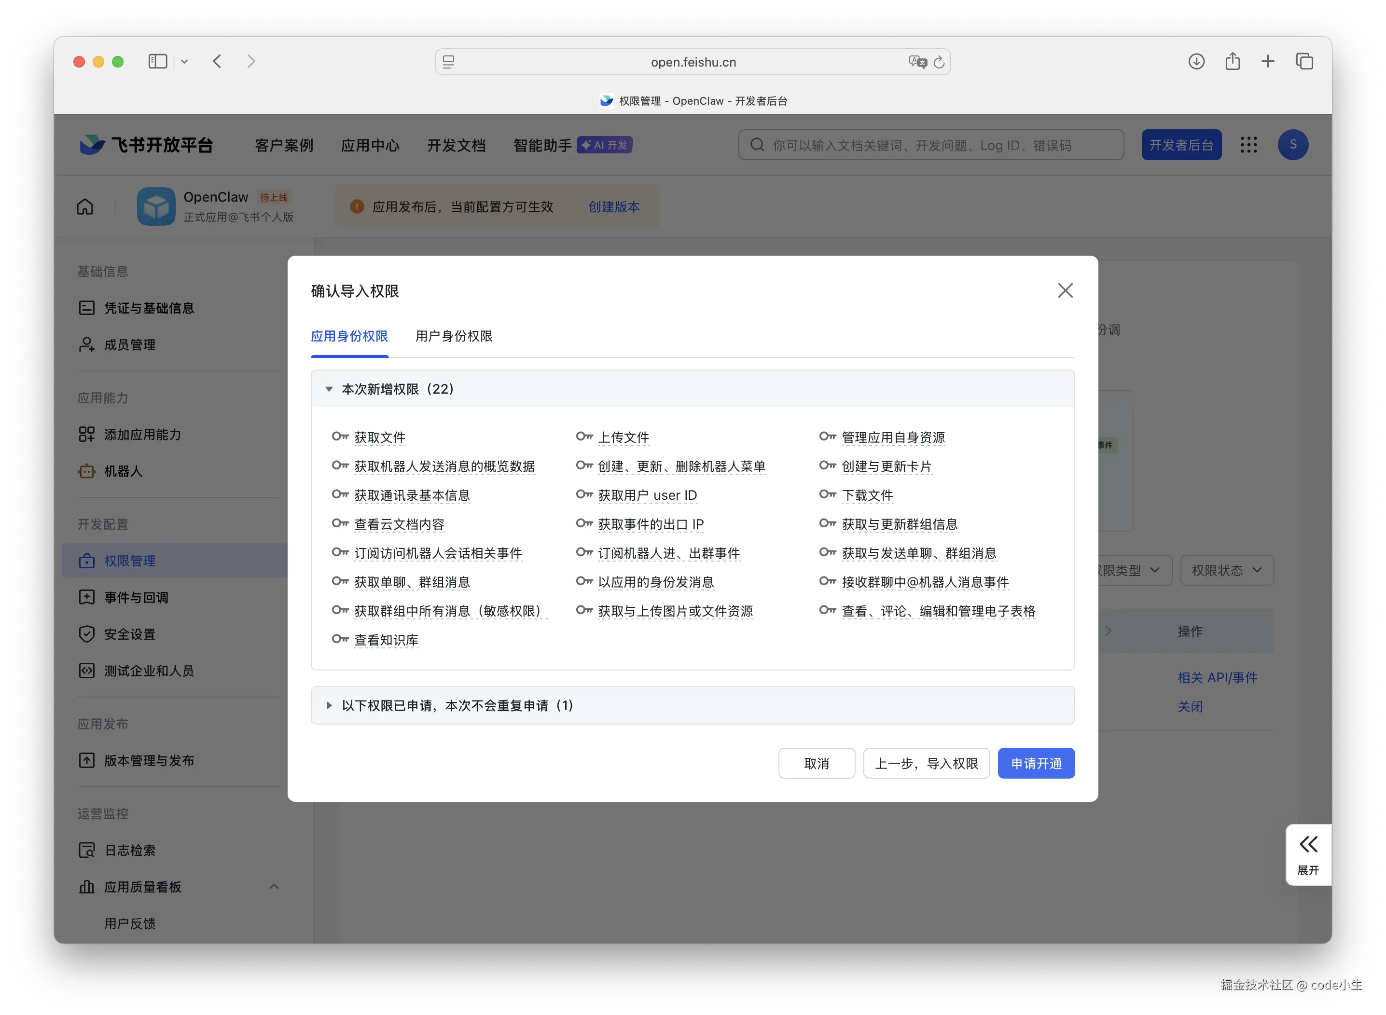The image size is (1386, 1015).
Task: Collapse the 应用质量看板 sidebar group
Action: (x=274, y=887)
